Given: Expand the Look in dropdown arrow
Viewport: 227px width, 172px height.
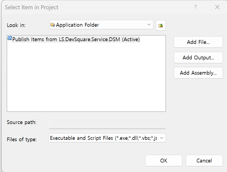Looking at the screenshot, I should point(149,25).
